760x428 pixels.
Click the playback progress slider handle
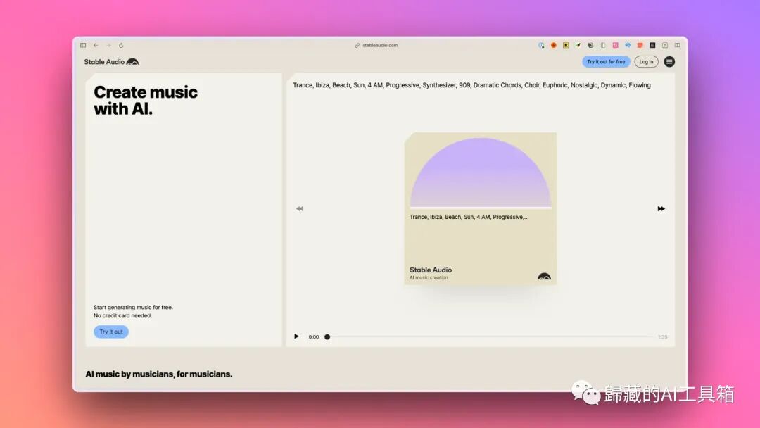tap(327, 337)
